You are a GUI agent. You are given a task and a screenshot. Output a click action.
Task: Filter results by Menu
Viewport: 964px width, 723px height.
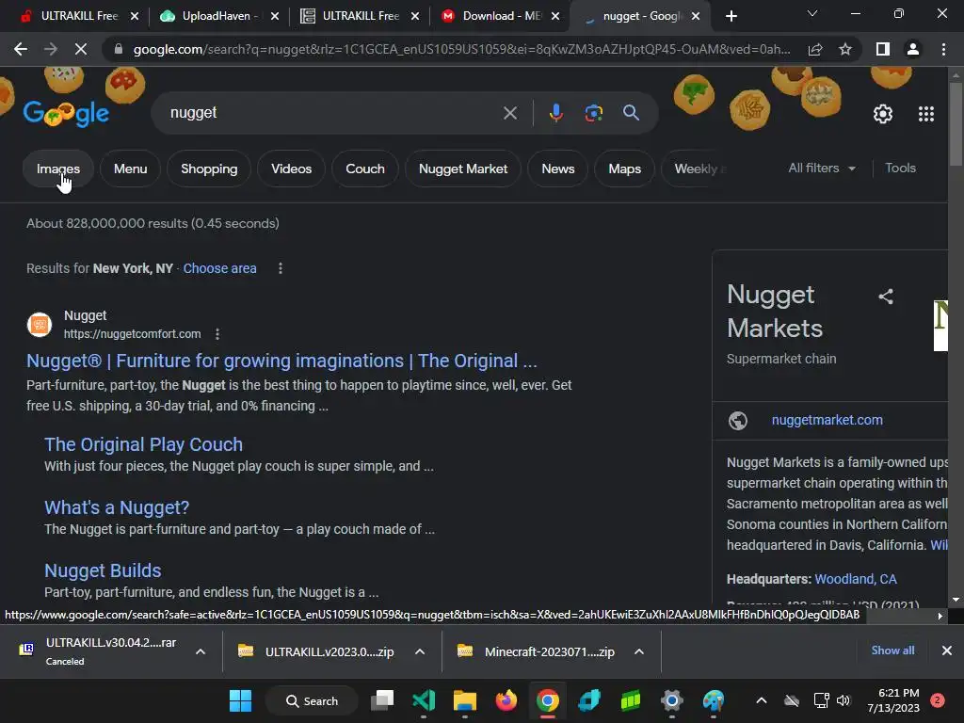click(130, 169)
